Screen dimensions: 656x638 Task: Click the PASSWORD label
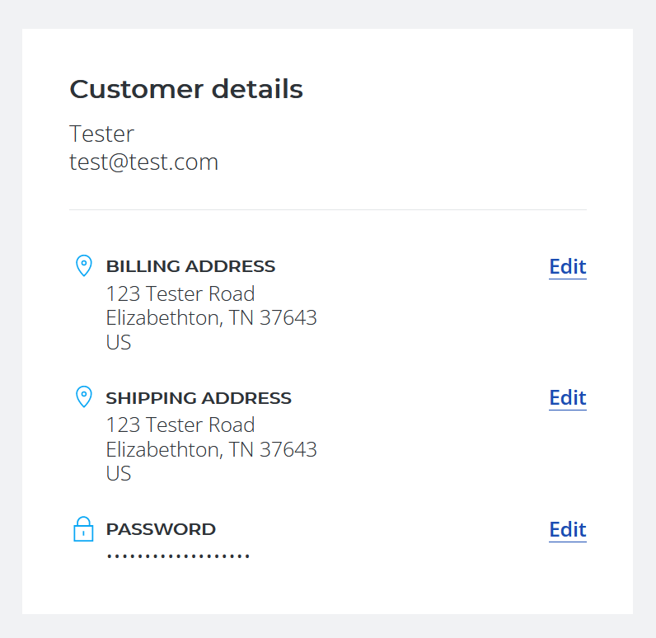pos(161,529)
